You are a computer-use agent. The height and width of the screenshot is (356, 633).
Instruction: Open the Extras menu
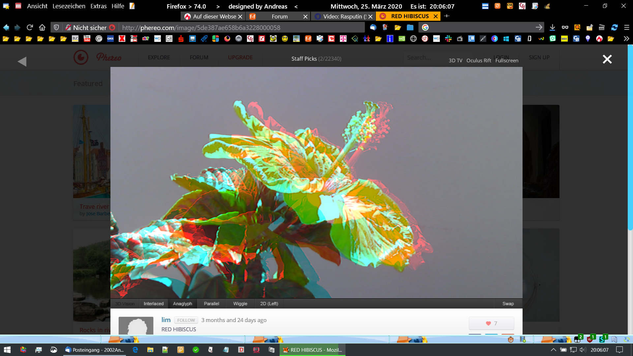(98, 6)
